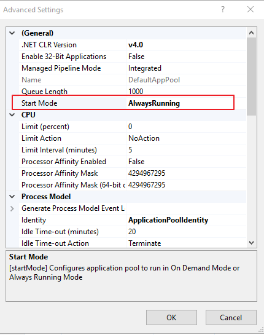This screenshot has width=264, height=335.
Task: Click False value for Processor Affinity Enabled
Action: (136, 162)
